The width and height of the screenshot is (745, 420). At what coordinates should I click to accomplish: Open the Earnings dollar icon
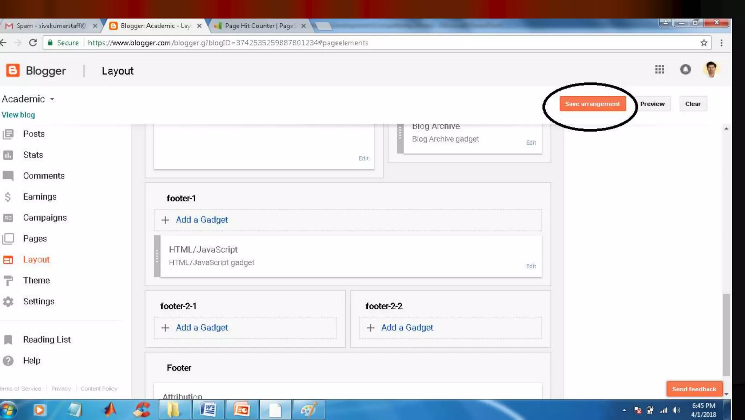pos(8,197)
